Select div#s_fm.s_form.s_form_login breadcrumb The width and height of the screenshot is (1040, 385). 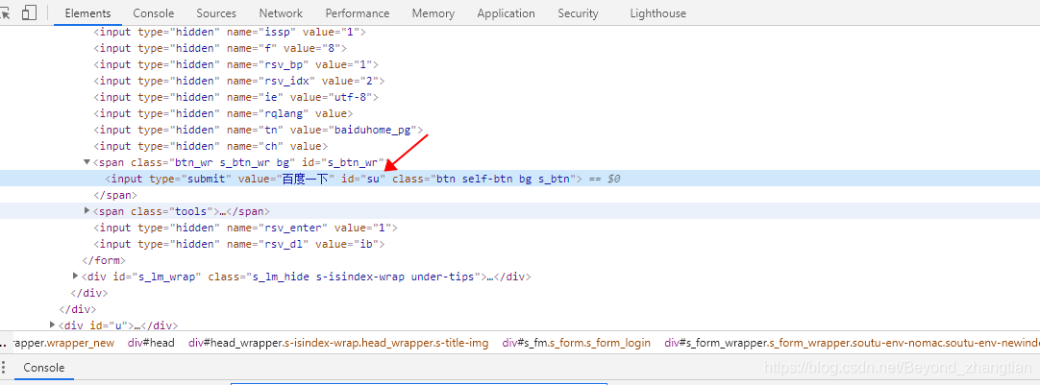[x=577, y=343]
